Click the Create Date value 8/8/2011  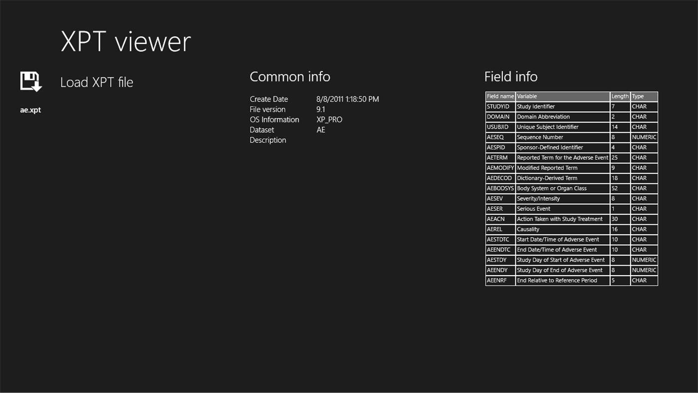pos(347,99)
